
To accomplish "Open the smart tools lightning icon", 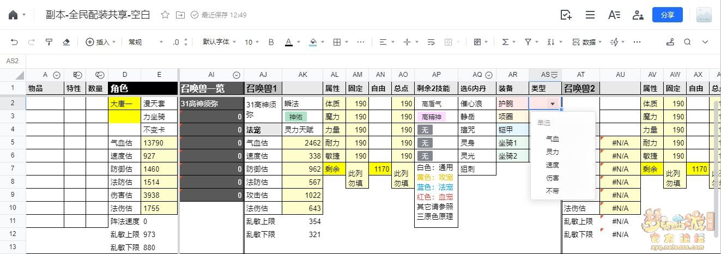I will point(614,42).
